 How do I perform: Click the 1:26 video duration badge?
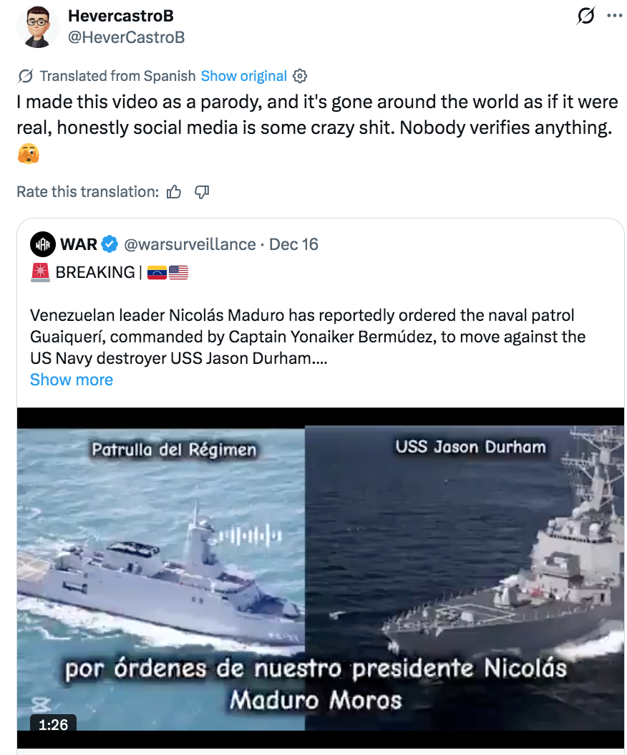click(53, 724)
